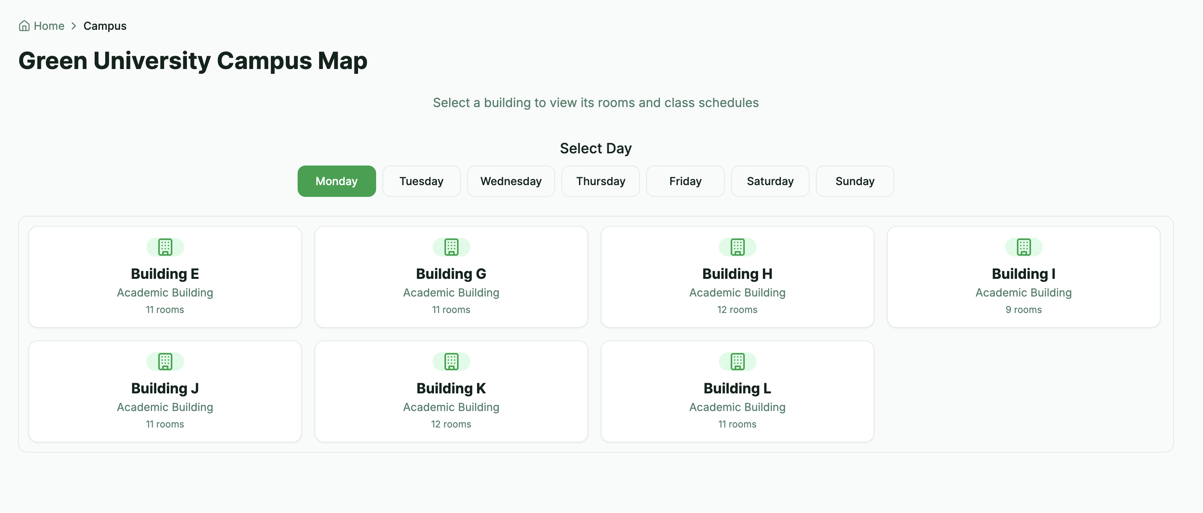
Task: Select Sunday as the active day
Action: tap(855, 181)
